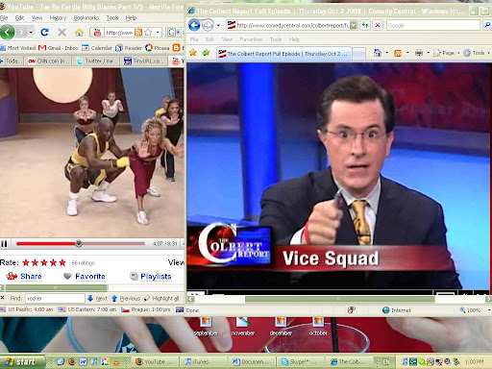This screenshot has width=492, height=369.
Task: Click the Internet Explorer back arrow button
Action: (194, 25)
